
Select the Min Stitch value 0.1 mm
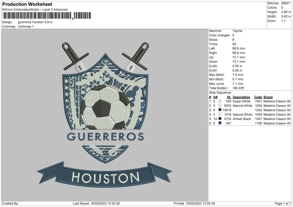238,79
